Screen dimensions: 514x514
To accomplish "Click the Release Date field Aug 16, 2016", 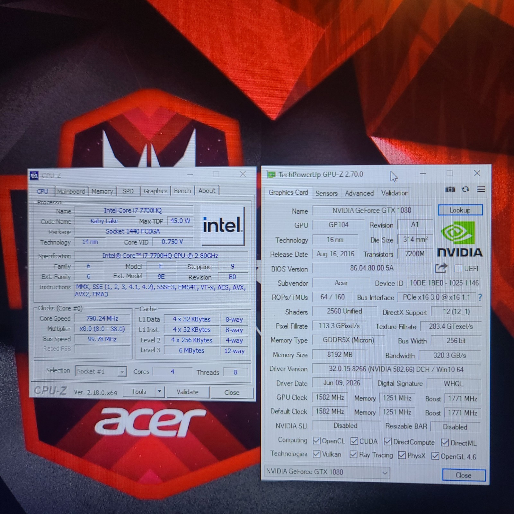I will [335, 254].
